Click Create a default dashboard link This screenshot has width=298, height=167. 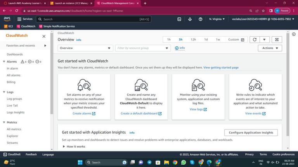pos(141,113)
